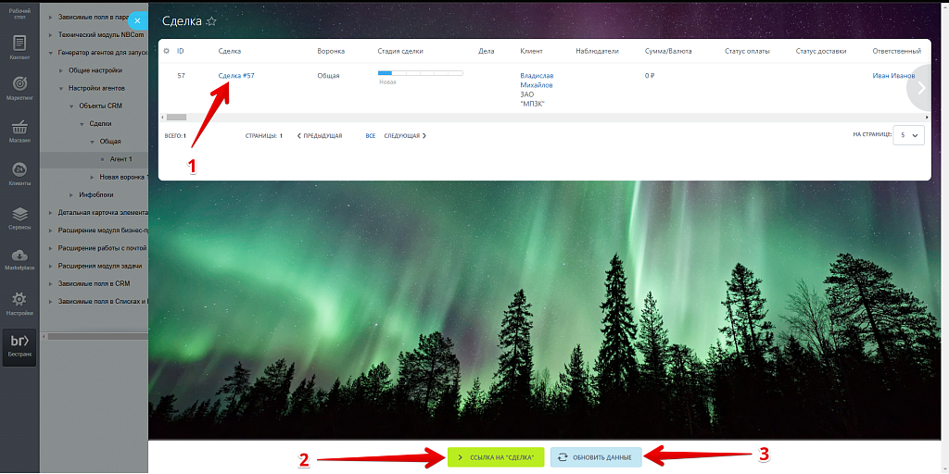The image size is (949, 474).
Task: Click the deal stage progress bar
Action: pyautogui.click(x=420, y=73)
